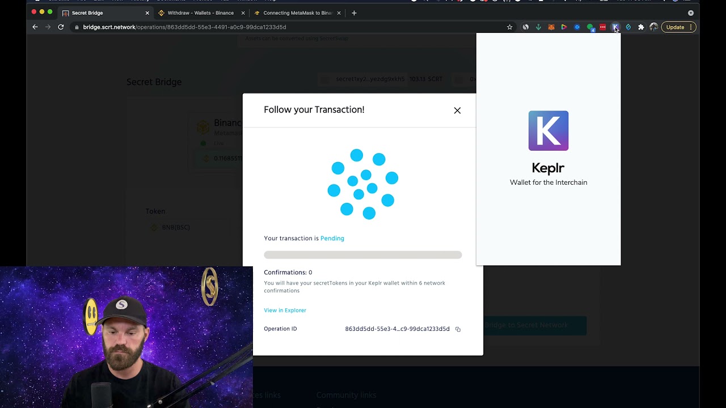Open the tab search dropdown arrow
This screenshot has width=726, height=408.
click(690, 12)
